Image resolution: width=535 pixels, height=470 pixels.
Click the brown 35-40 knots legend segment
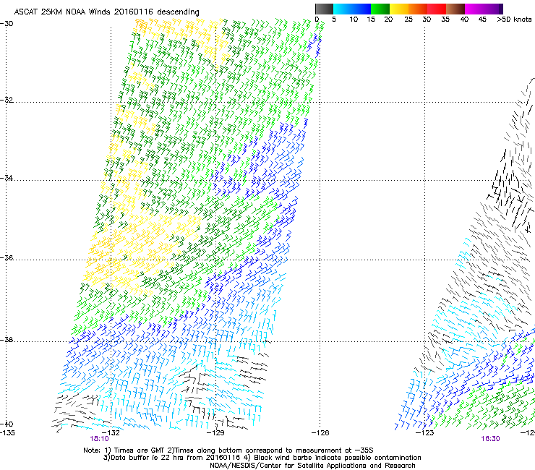[x=455, y=9]
